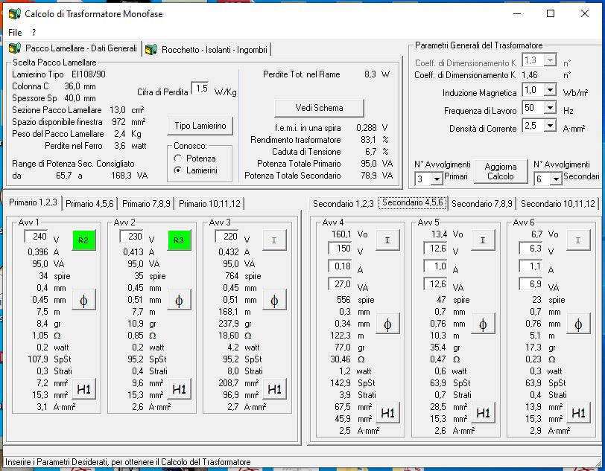Click the Cifra di Perdita input field

click(x=200, y=89)
